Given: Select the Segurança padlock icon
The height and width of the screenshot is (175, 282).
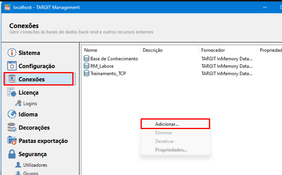Looking at the screenshot, I should [12, 154].
